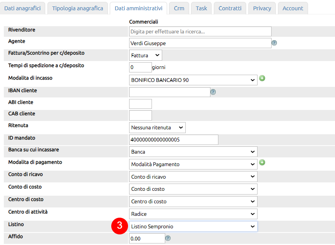Screen dimensions: 335x245
Task: Click the Conto di costo label
Action: [x=25, y=187]
